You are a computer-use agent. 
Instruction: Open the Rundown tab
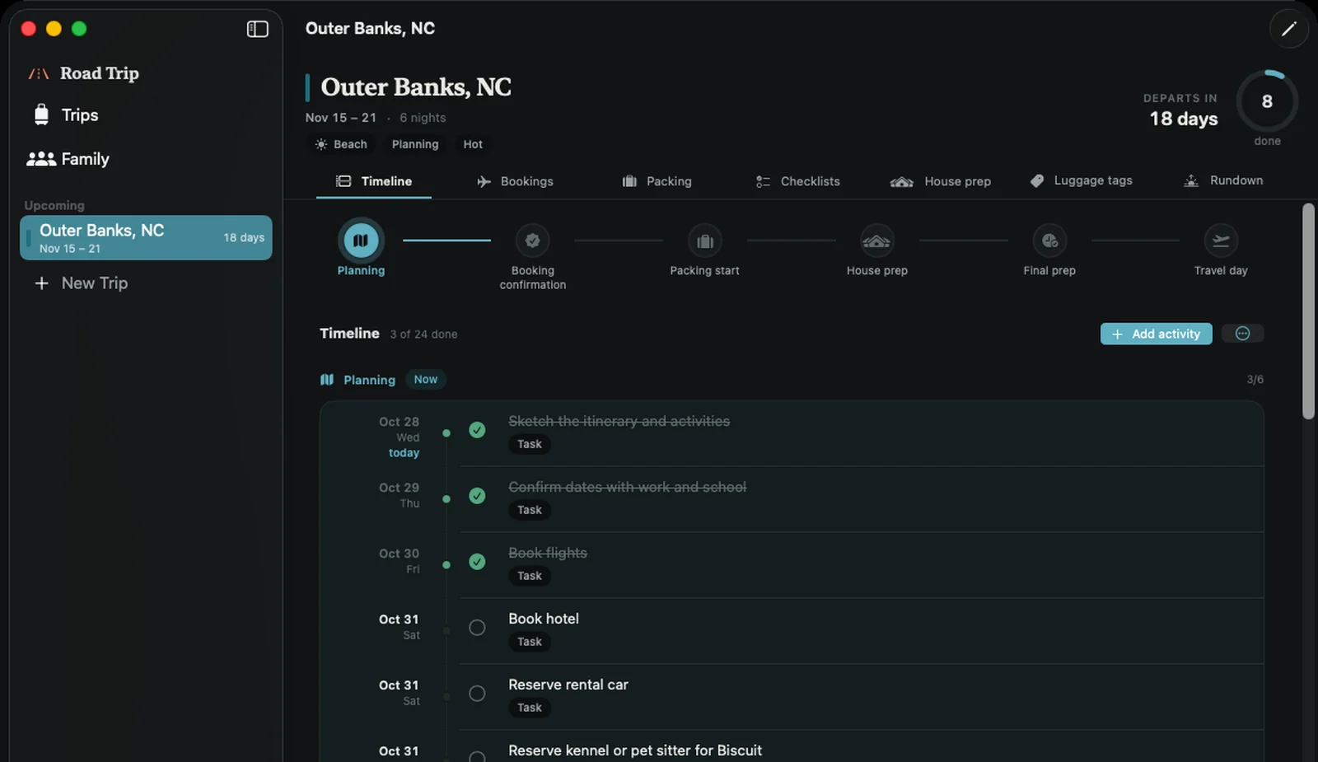pos(1223,180)
